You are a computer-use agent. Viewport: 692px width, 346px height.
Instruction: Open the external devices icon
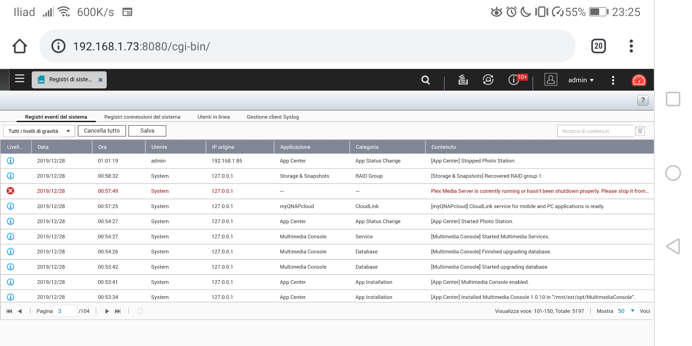[488, 80]
